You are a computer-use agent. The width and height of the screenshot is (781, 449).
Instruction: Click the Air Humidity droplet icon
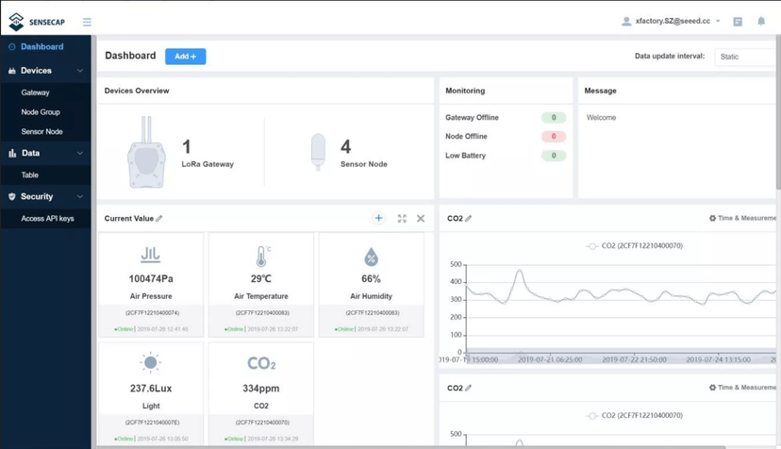click(371, 257)
